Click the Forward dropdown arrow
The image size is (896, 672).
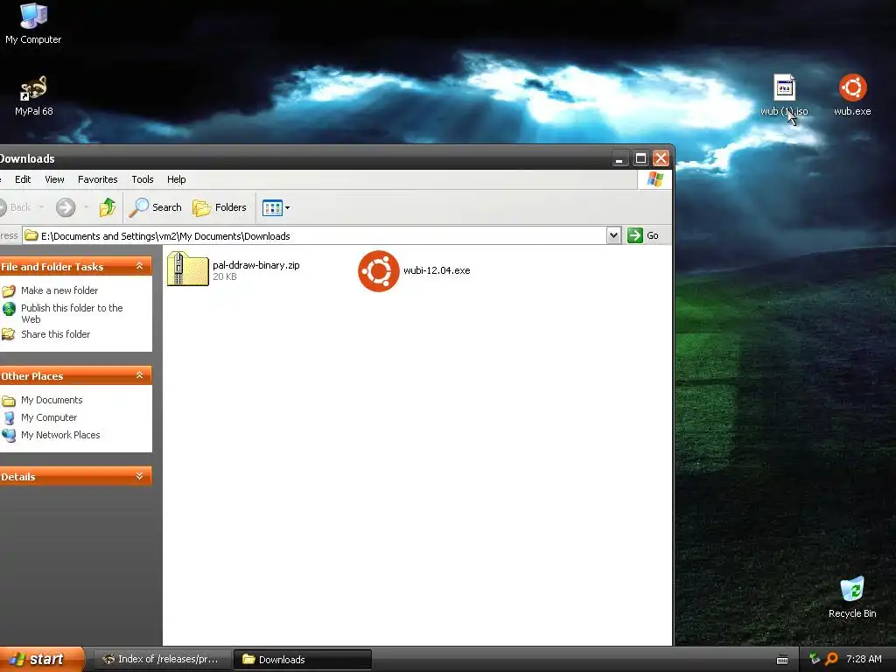tap(87, 207)
